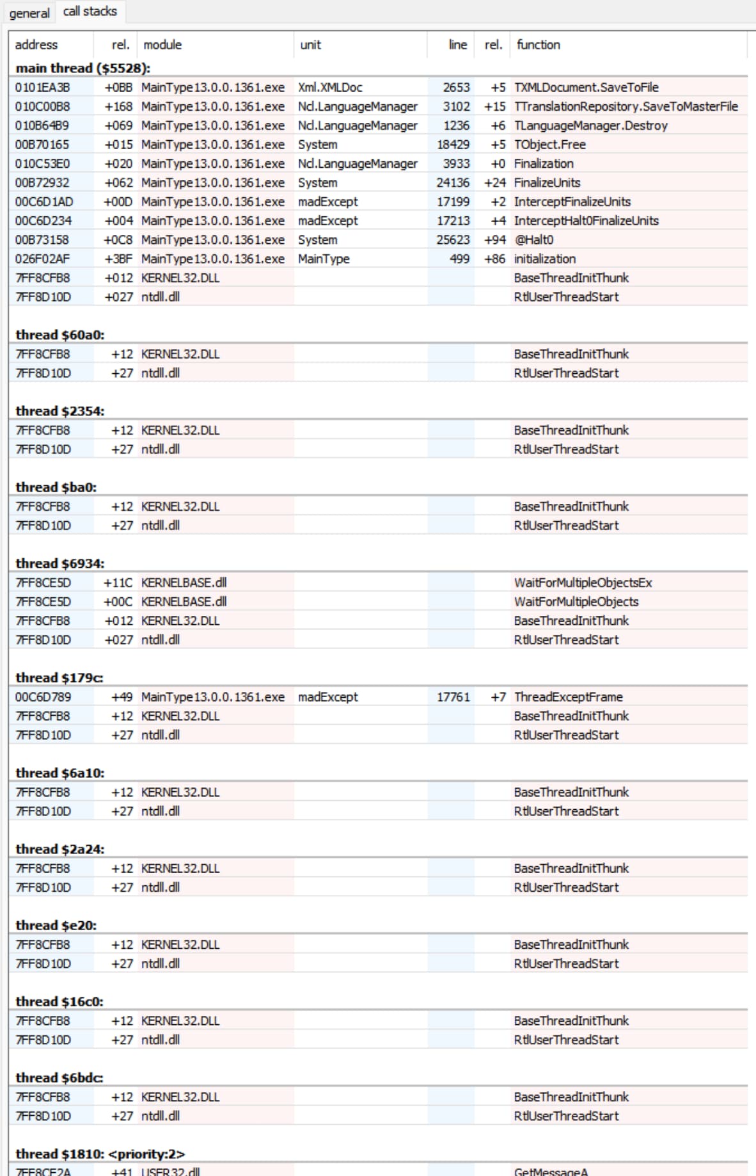Select the ThreadExceptFrame madExcept row

[x=379, y=697]
